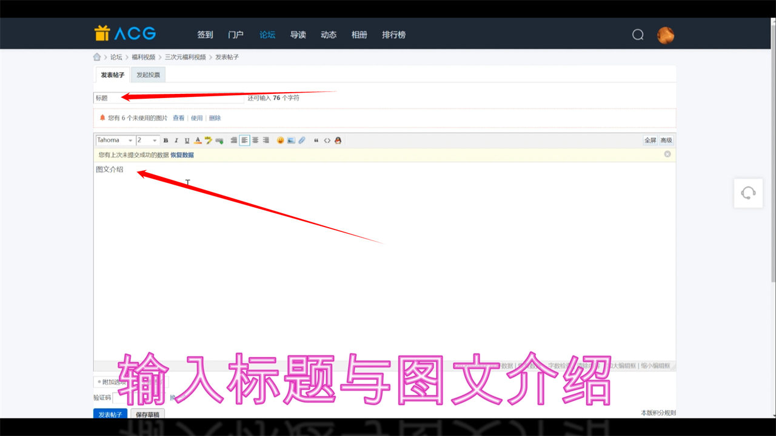Insert a code block
The width and height of the screenshot is (776, 436).
click(x=327, y=140)
